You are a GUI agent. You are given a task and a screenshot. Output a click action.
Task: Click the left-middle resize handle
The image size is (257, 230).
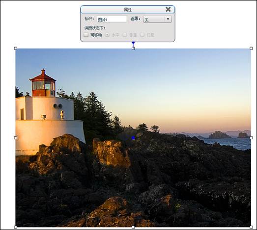coord(16,138)
